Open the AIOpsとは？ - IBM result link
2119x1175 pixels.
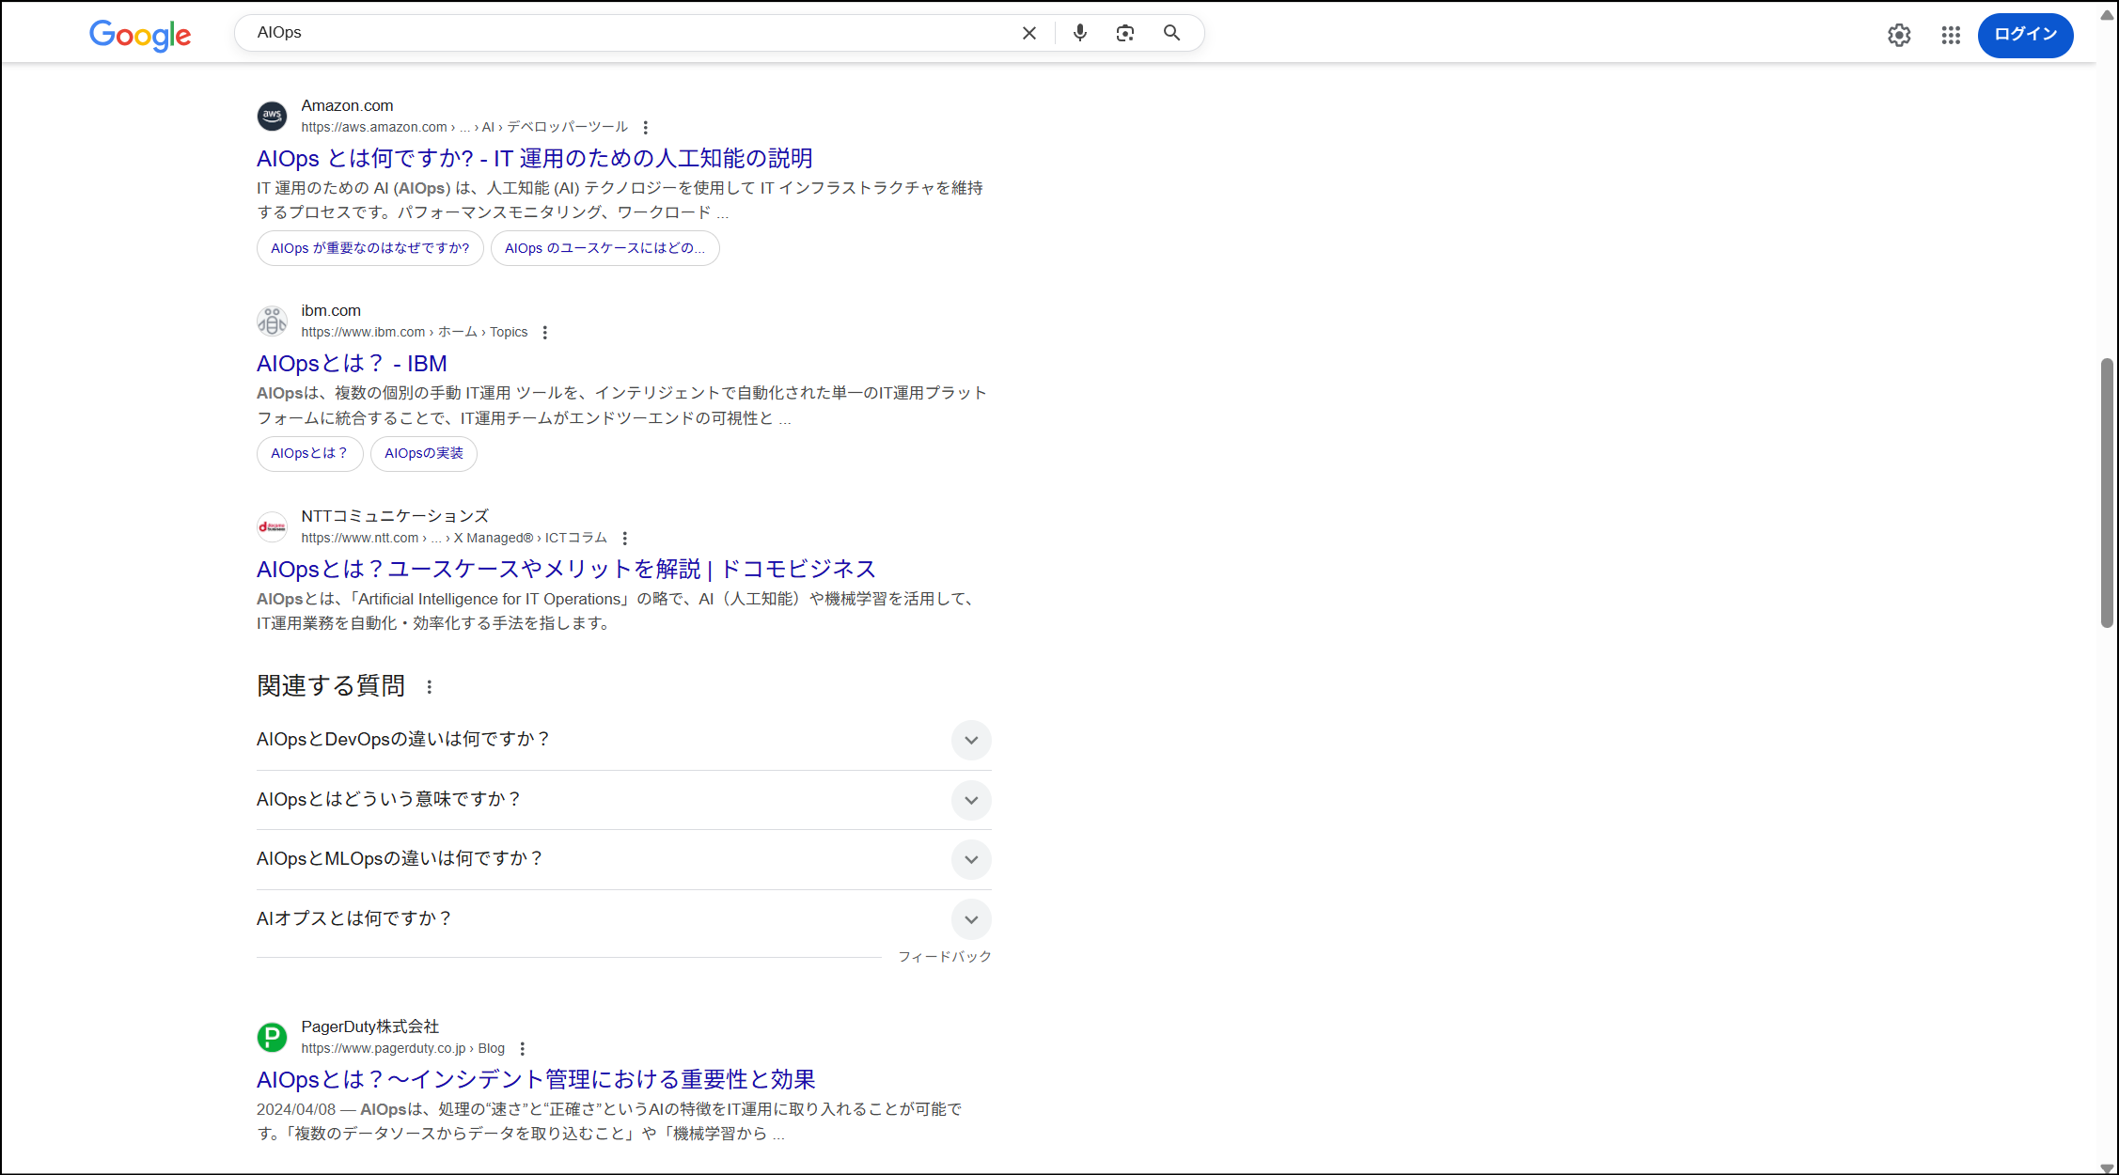pos(351,363)
